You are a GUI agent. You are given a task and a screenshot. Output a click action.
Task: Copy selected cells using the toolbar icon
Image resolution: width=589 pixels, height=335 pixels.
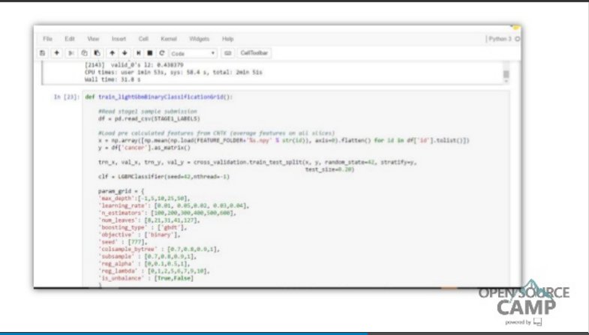point(84,53)
